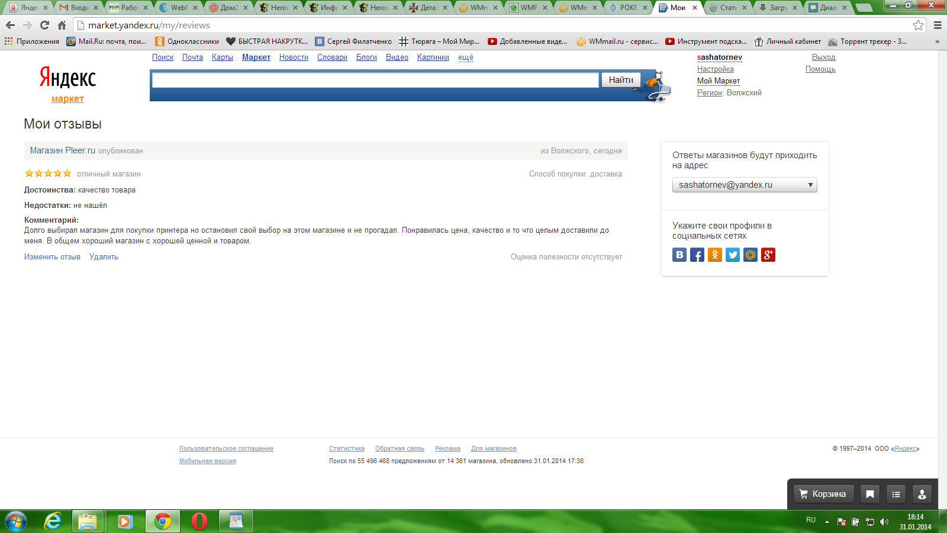The width and height of the screenshot is (947, 533).
Task: Click the Выход logout link
Action: click(823, 57)
